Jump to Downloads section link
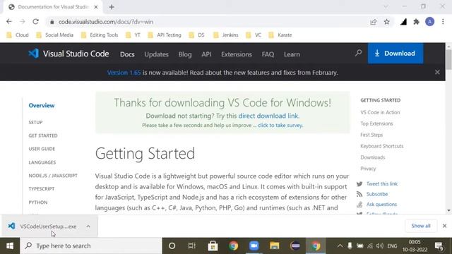The image size is (452, 254). [x=373, y=157]
